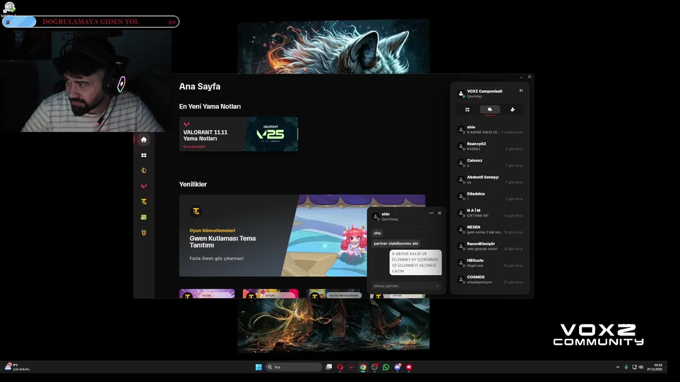Switch to friends list tab icon

coord(467,109)
